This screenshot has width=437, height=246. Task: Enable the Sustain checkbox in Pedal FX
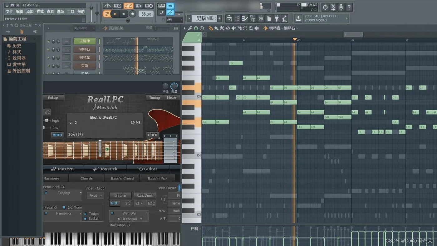pyautogui.click(x=85, y=219)
